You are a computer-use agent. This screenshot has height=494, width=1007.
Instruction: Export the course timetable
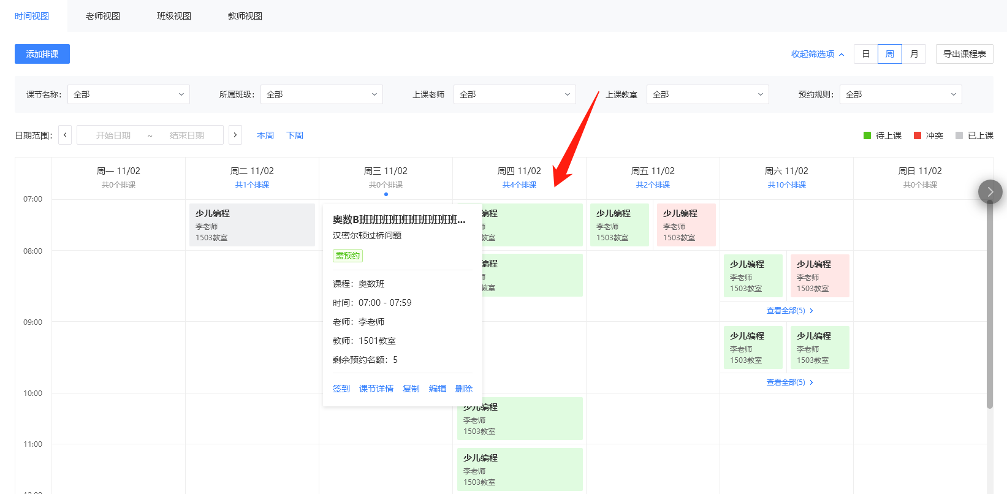(x=964, y=54)
